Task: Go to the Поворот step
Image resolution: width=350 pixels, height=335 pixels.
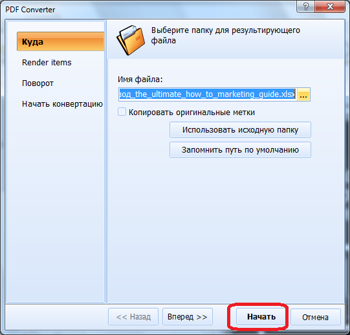Action: (38, 83)
